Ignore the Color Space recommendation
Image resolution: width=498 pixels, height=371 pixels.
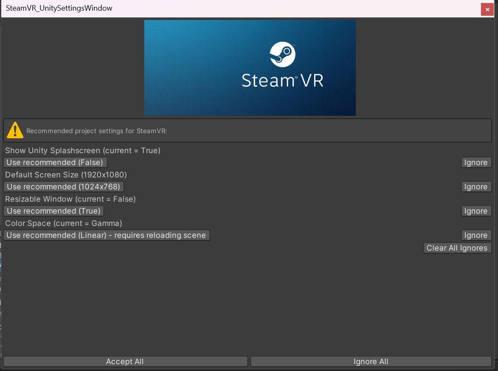click(x=476, y=235)
